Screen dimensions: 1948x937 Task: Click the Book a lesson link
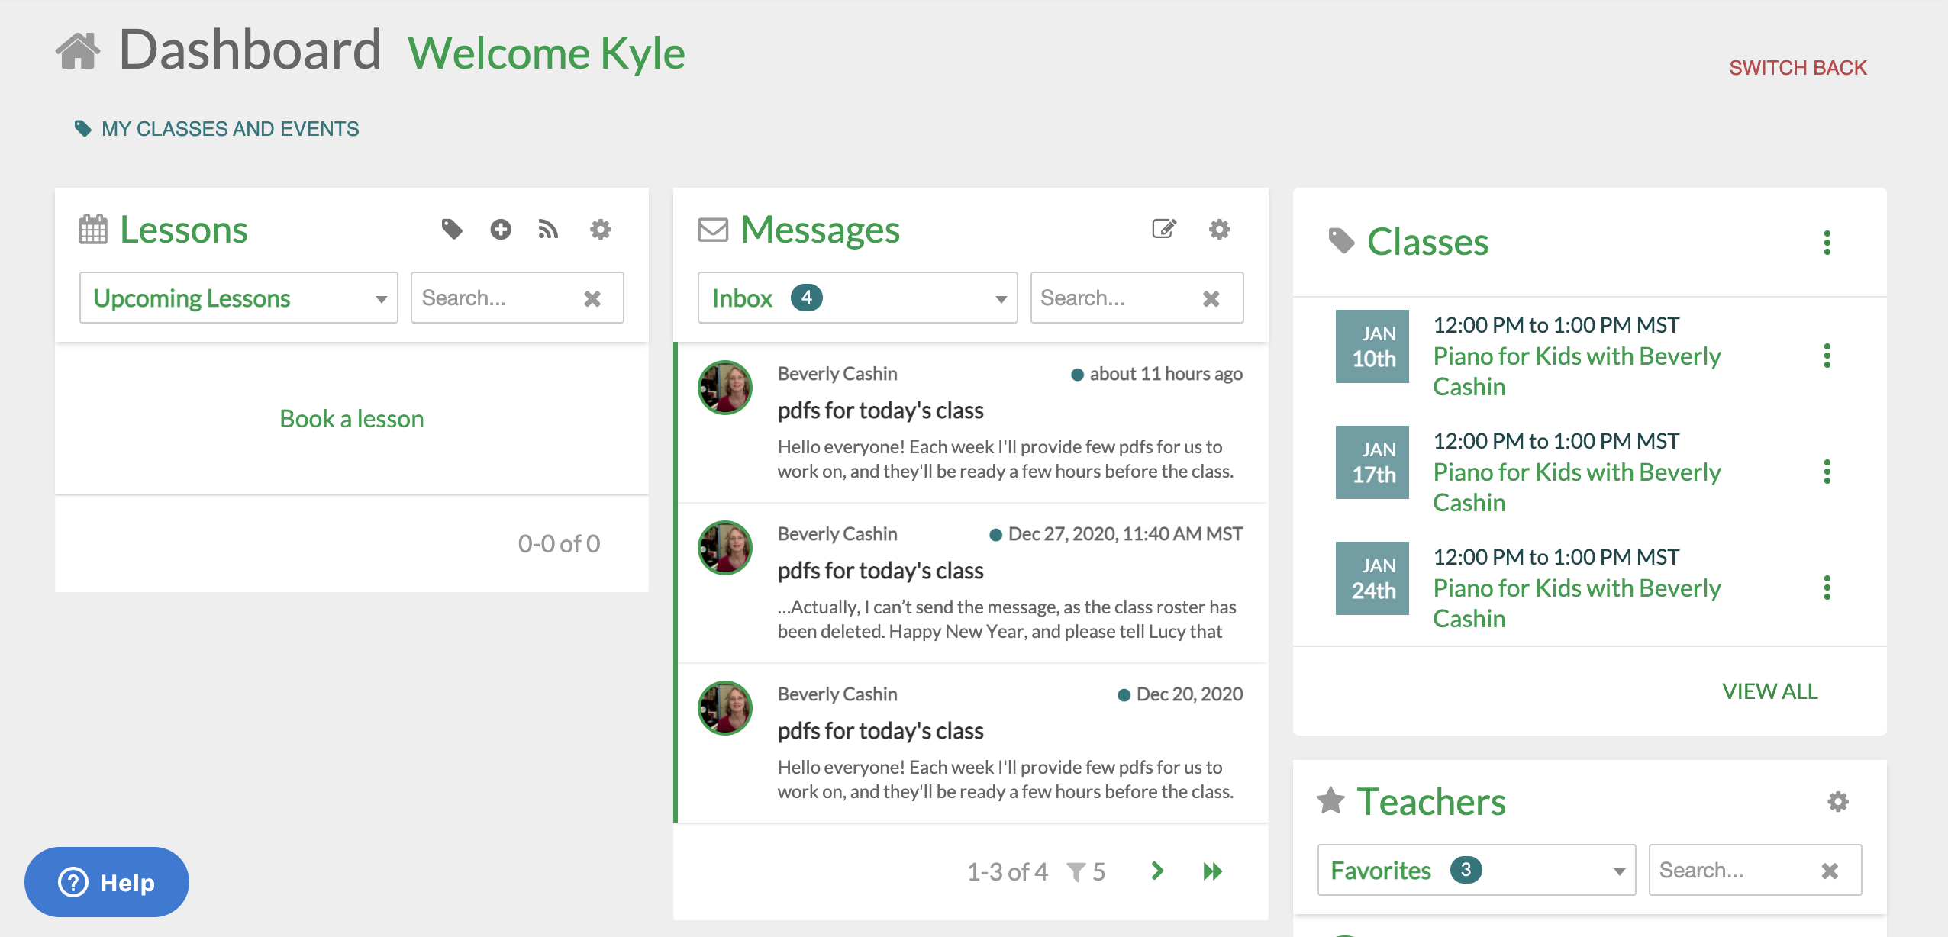[351, 419]
